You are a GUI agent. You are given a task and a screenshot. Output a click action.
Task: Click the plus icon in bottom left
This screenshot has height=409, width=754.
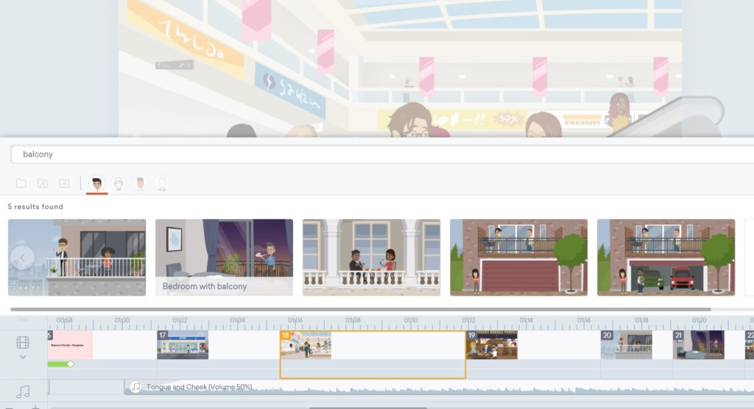(35, 407)
